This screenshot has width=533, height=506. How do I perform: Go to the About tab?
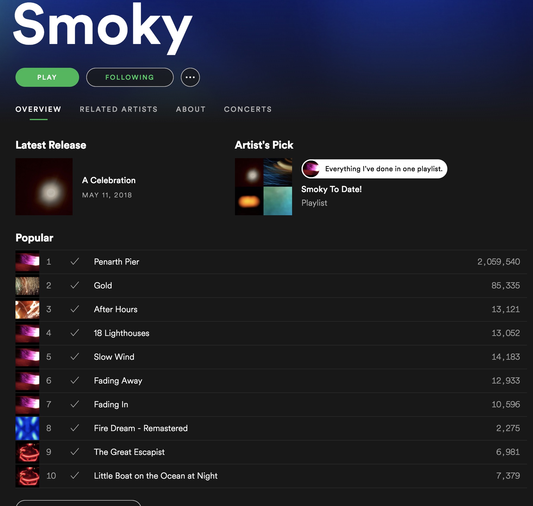click(191, 109)
